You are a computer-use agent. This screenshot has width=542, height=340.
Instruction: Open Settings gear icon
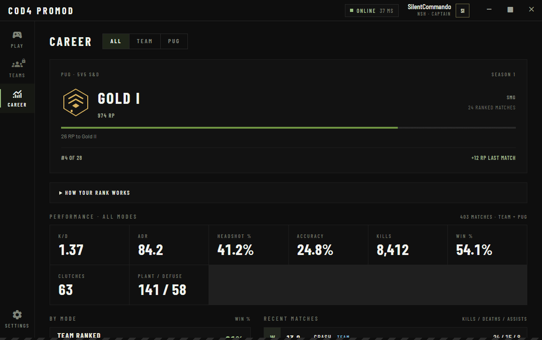tap(17, 314)
